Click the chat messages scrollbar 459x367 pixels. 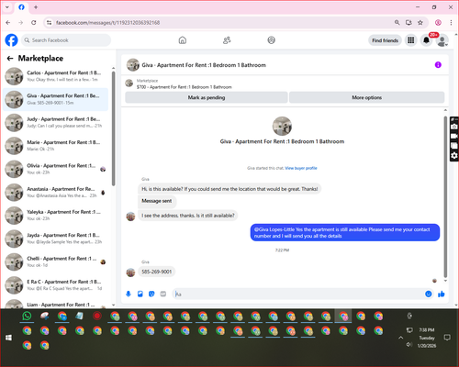445,195
